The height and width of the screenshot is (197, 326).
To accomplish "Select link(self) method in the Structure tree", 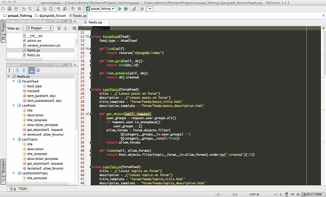I will click(x=31, y=91).
